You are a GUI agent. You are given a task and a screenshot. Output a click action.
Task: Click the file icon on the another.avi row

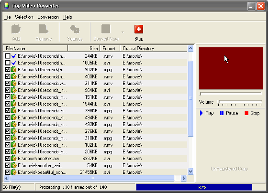tap(14, 158)
